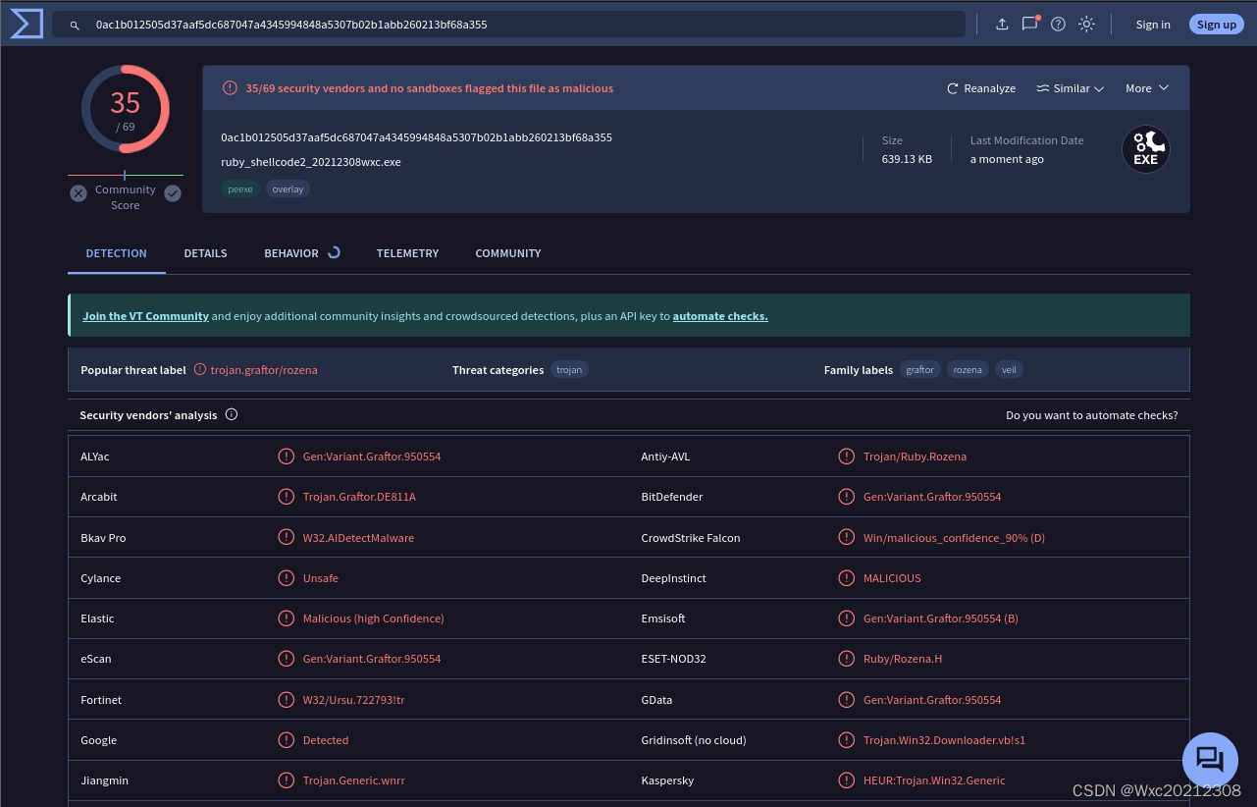Viewport: 1257px width, 807px height.
Task: Open the upload file icon
Action: point(1002,25)
